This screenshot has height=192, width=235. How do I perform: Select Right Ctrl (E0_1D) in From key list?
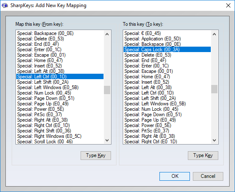(x=60, y=125)
